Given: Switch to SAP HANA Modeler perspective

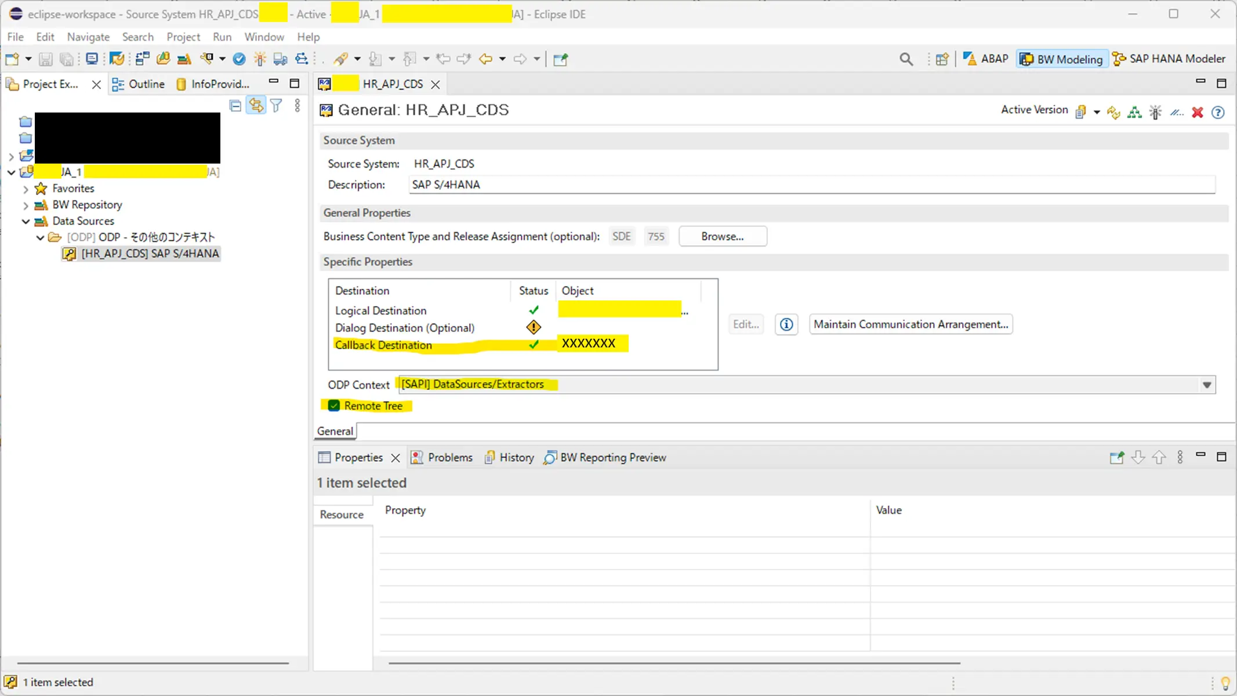Looking at the screenshot, I should [1169, 59].
